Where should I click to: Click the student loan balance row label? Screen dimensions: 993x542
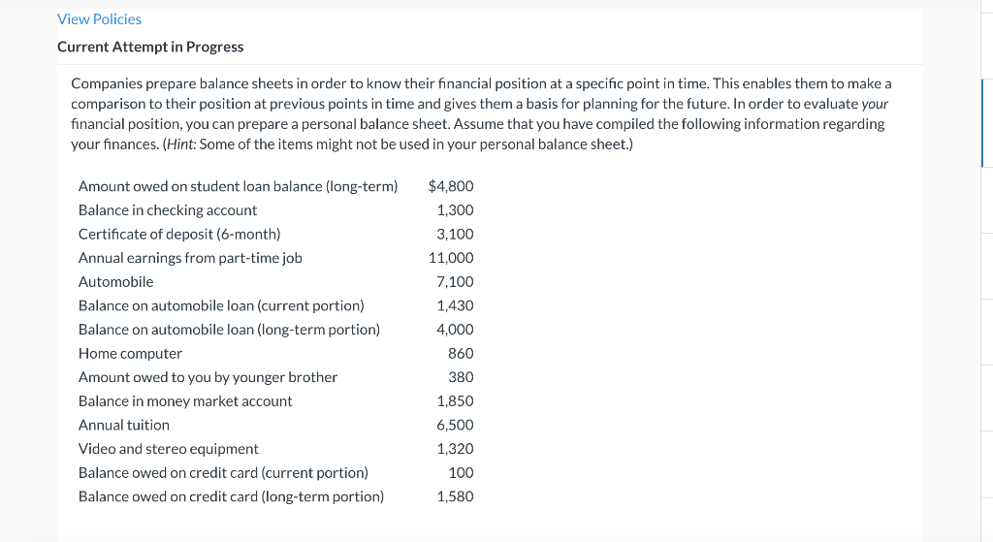coord(238,186)
